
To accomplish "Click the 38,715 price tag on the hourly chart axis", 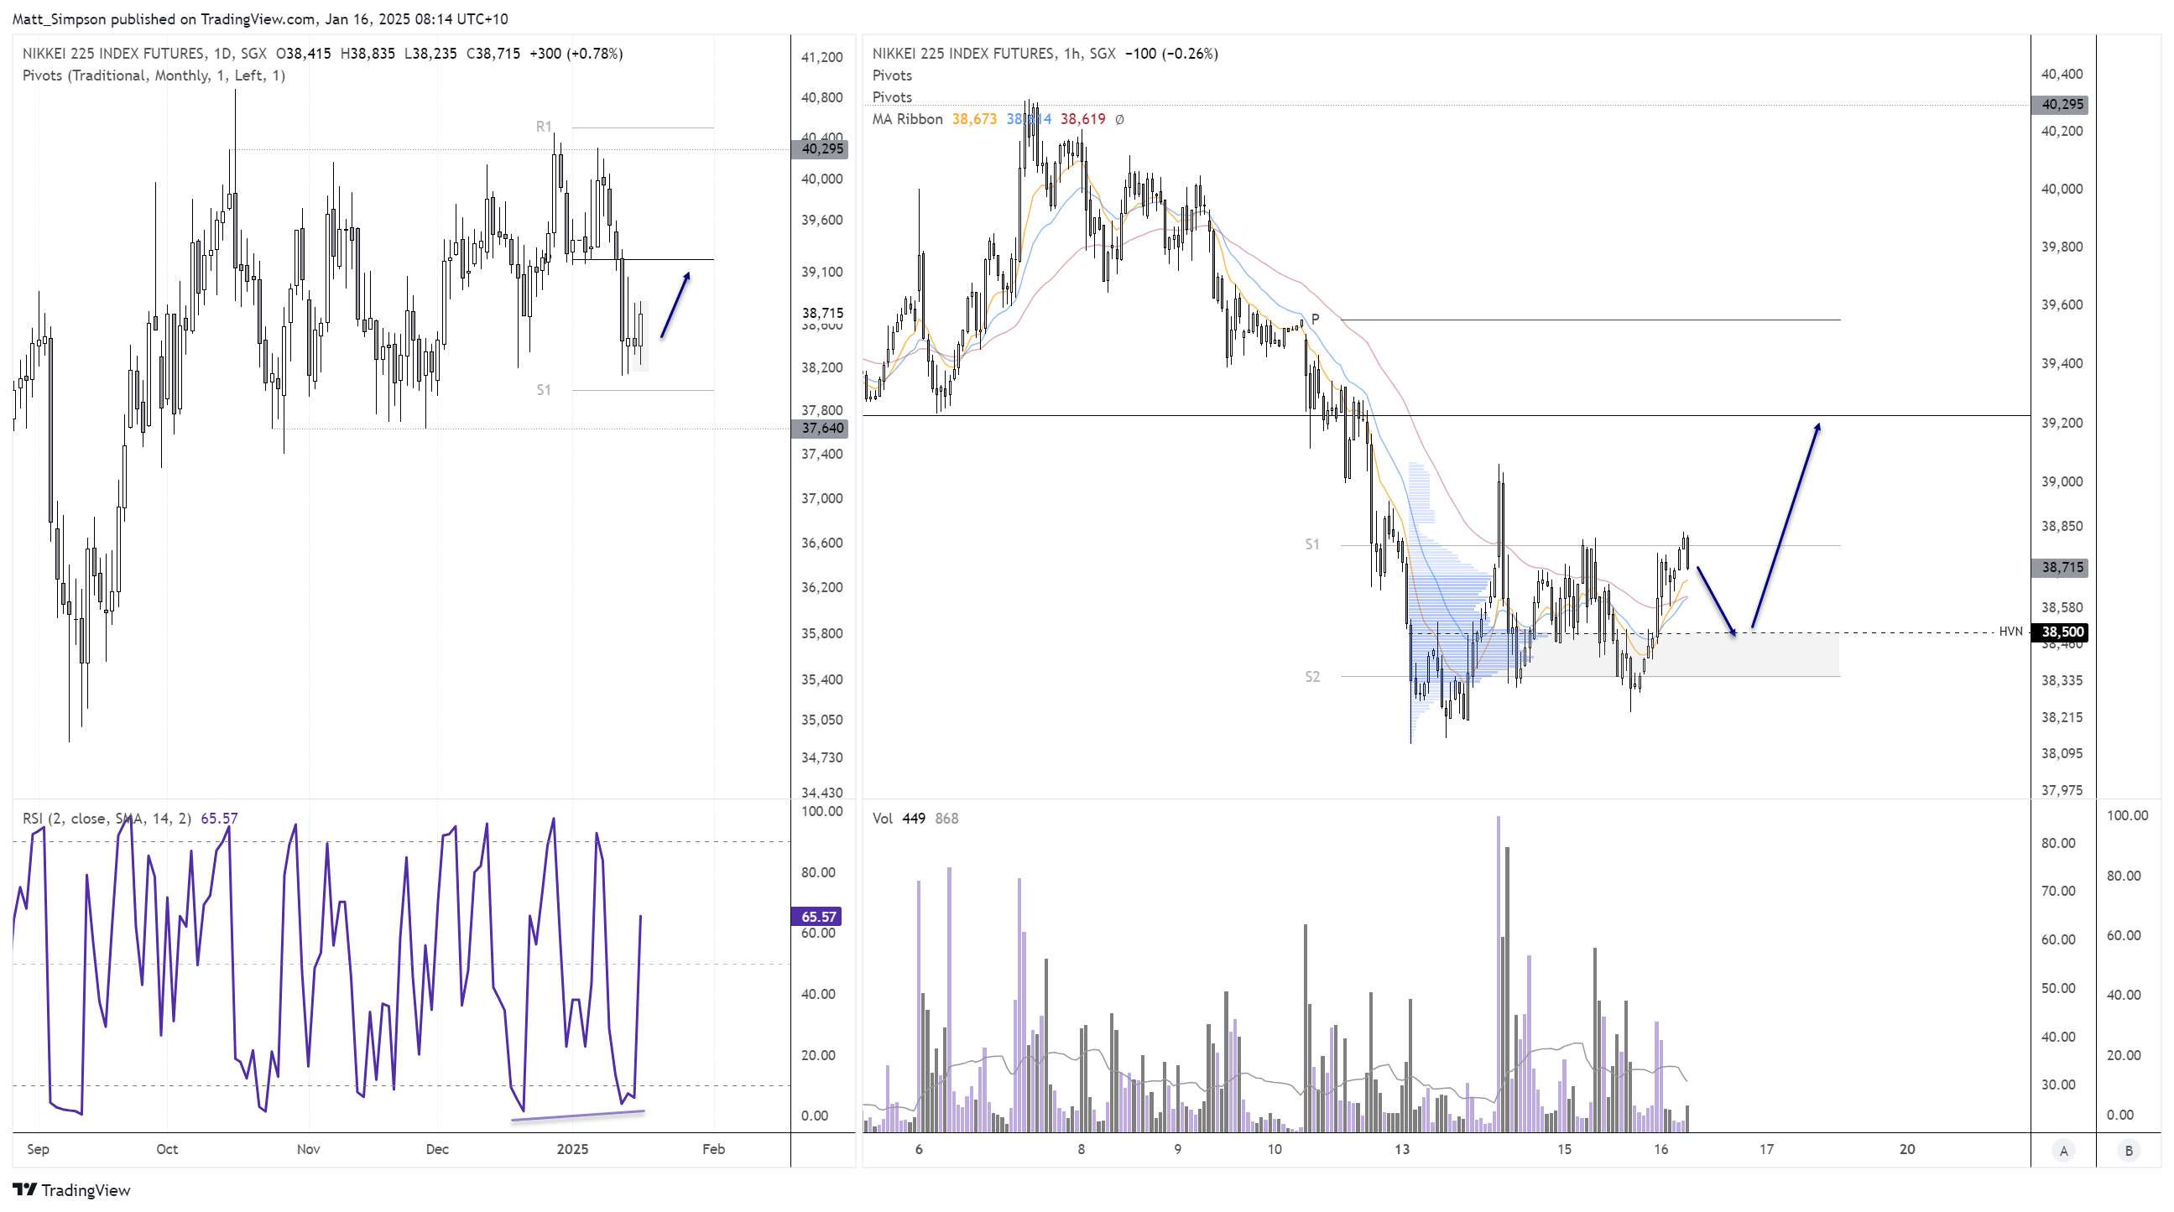I will (2060, 567).
